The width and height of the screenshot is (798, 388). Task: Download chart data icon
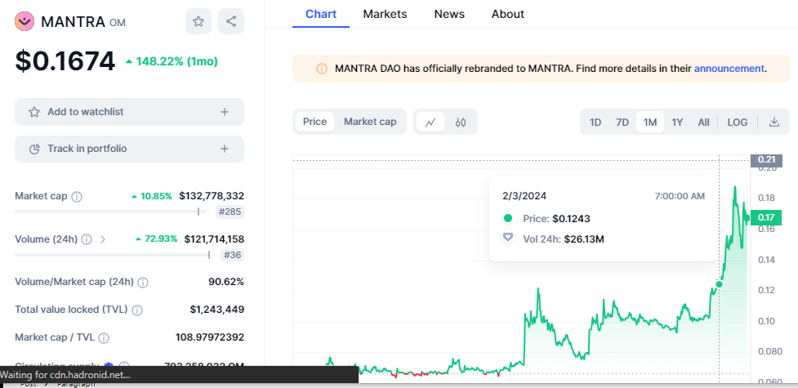pyautogui.click(x=774, y=123)
